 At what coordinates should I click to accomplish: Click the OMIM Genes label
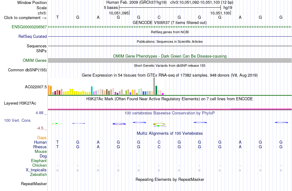pos(34,60)
